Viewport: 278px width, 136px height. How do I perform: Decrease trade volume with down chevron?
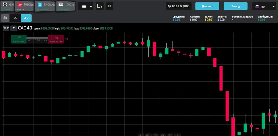point(30,40)
